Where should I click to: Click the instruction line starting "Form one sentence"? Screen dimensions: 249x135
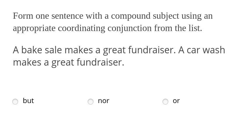point(113,16)
